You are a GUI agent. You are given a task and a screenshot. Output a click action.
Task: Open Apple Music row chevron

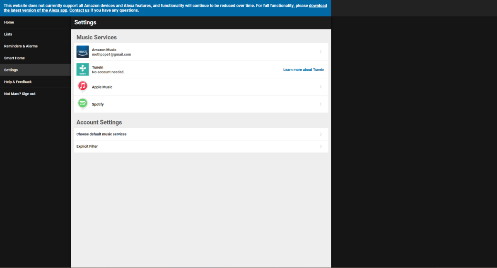[321, 87]
